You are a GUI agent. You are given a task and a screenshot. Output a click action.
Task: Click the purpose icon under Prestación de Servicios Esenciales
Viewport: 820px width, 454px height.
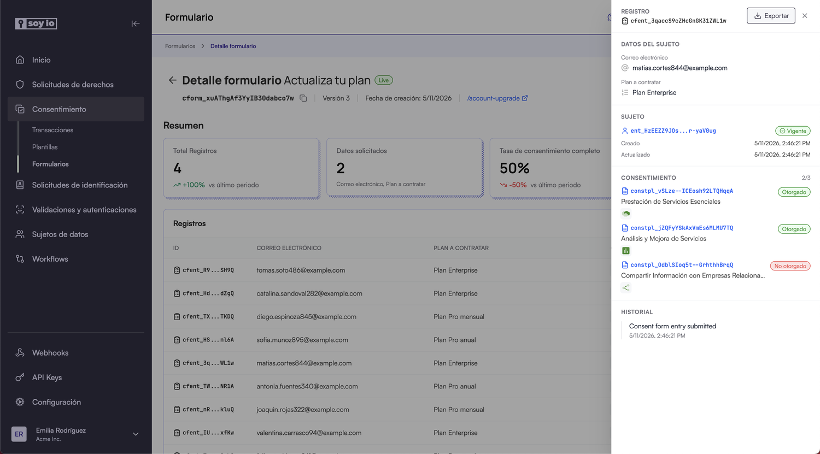[626, 214]
